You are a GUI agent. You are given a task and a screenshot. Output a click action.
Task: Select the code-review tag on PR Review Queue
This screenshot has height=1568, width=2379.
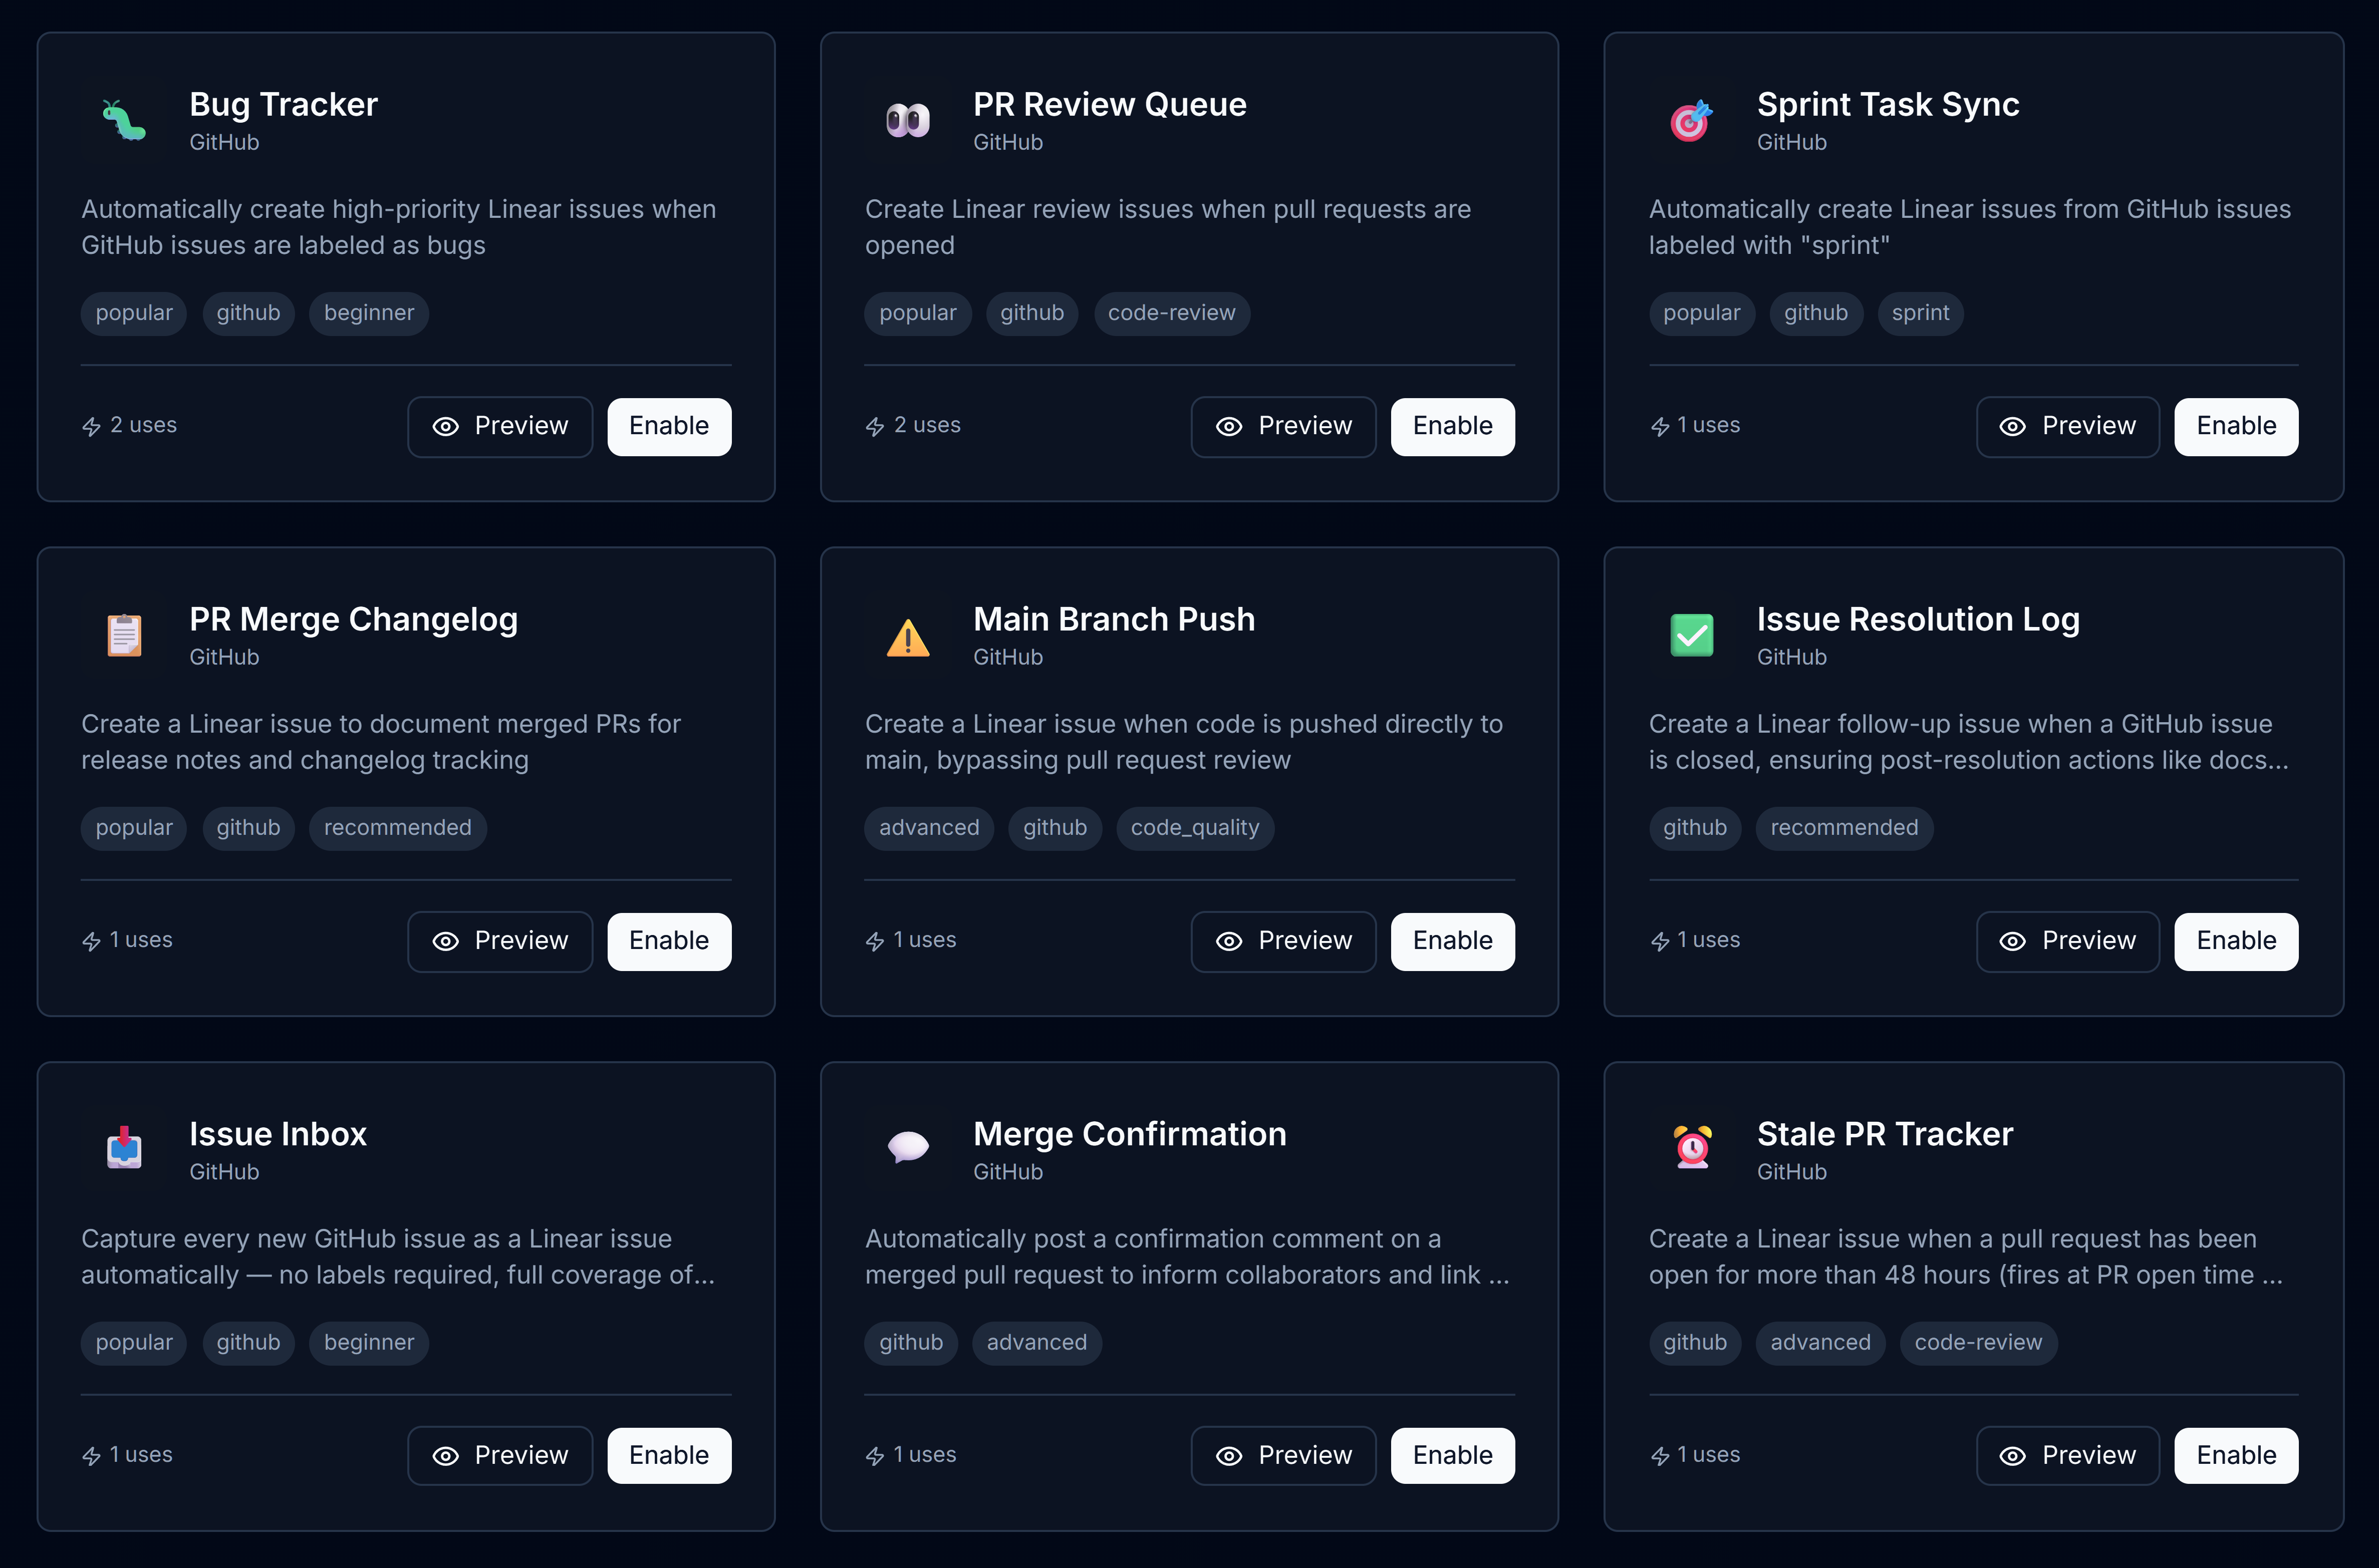[x=1171, y=313]
